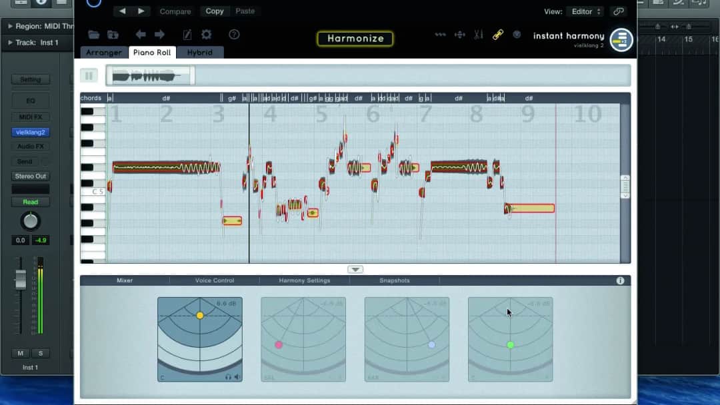The image size is (720, 405).
Task: Collapse the panel with the down arrow
Action: coord(355,269)
